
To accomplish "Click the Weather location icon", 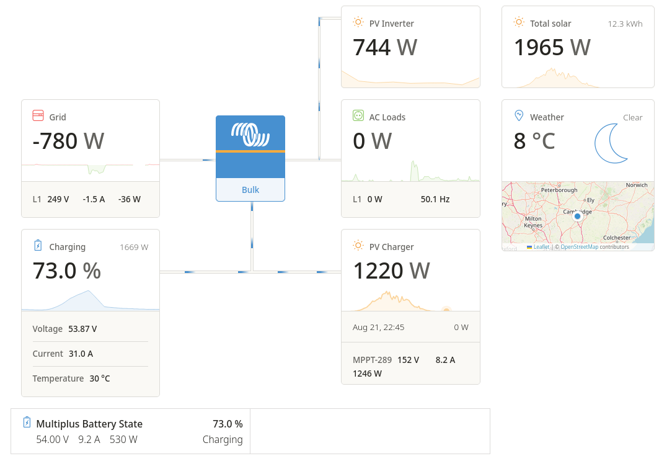I will pyautogui.click(x=519, y=116).
